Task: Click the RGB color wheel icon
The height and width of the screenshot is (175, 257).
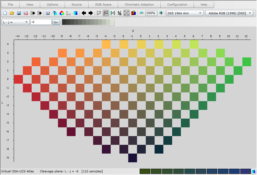Action: 62,13
